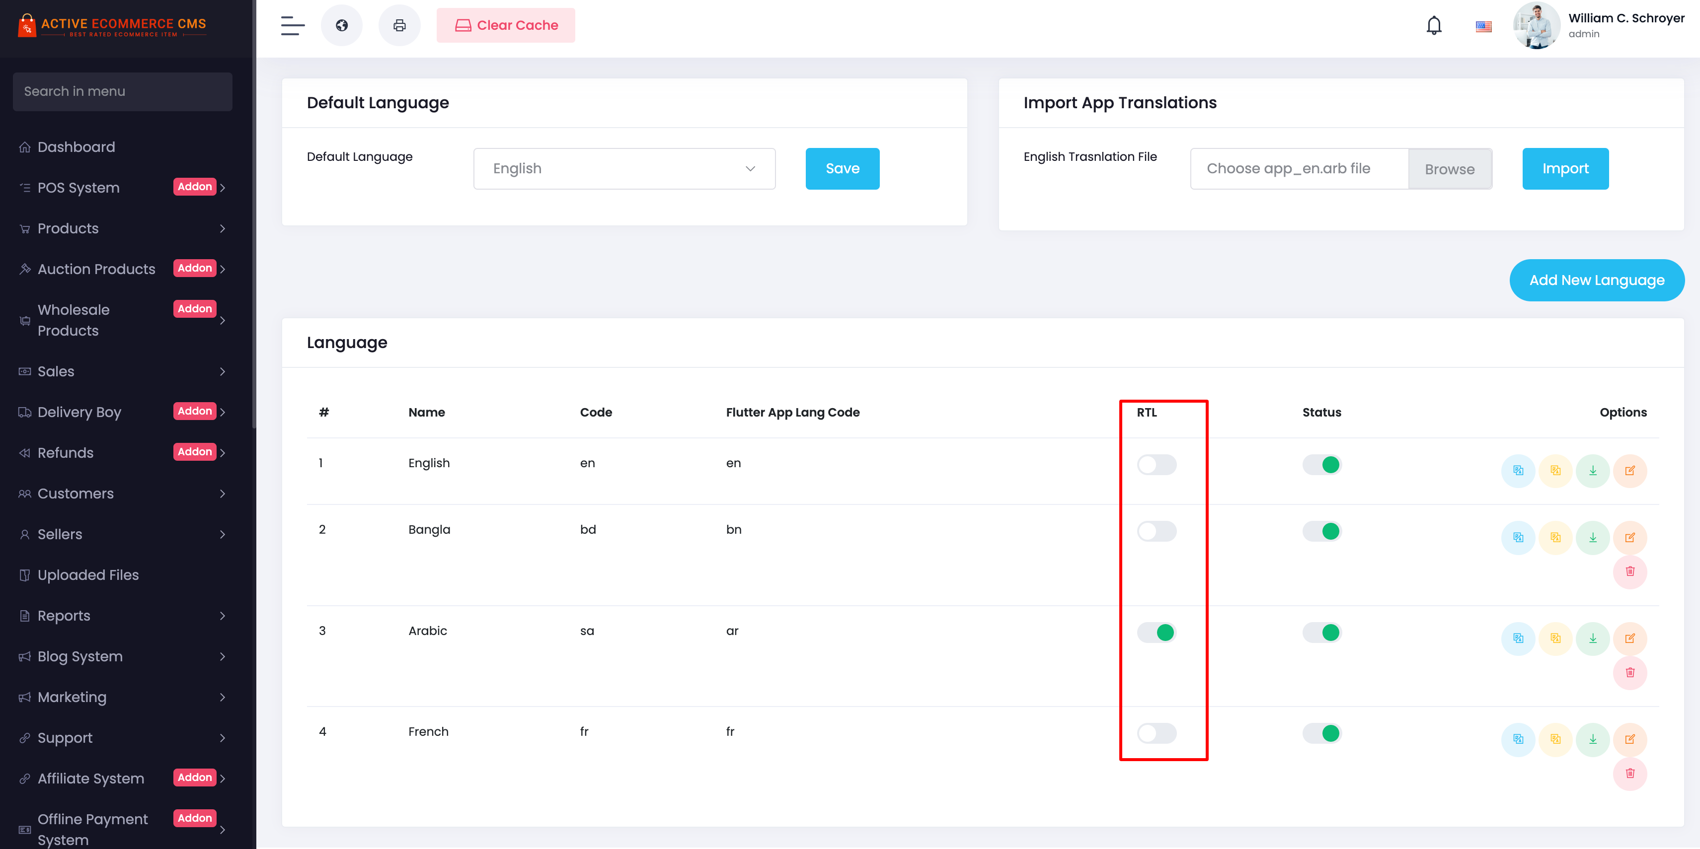1700x849 pixels.
Task: Save the default language
Action: coord(842,168)
